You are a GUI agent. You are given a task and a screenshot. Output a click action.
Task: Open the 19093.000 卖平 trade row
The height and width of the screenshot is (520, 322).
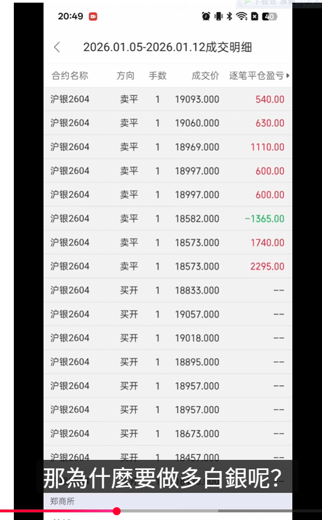[168, 99]
